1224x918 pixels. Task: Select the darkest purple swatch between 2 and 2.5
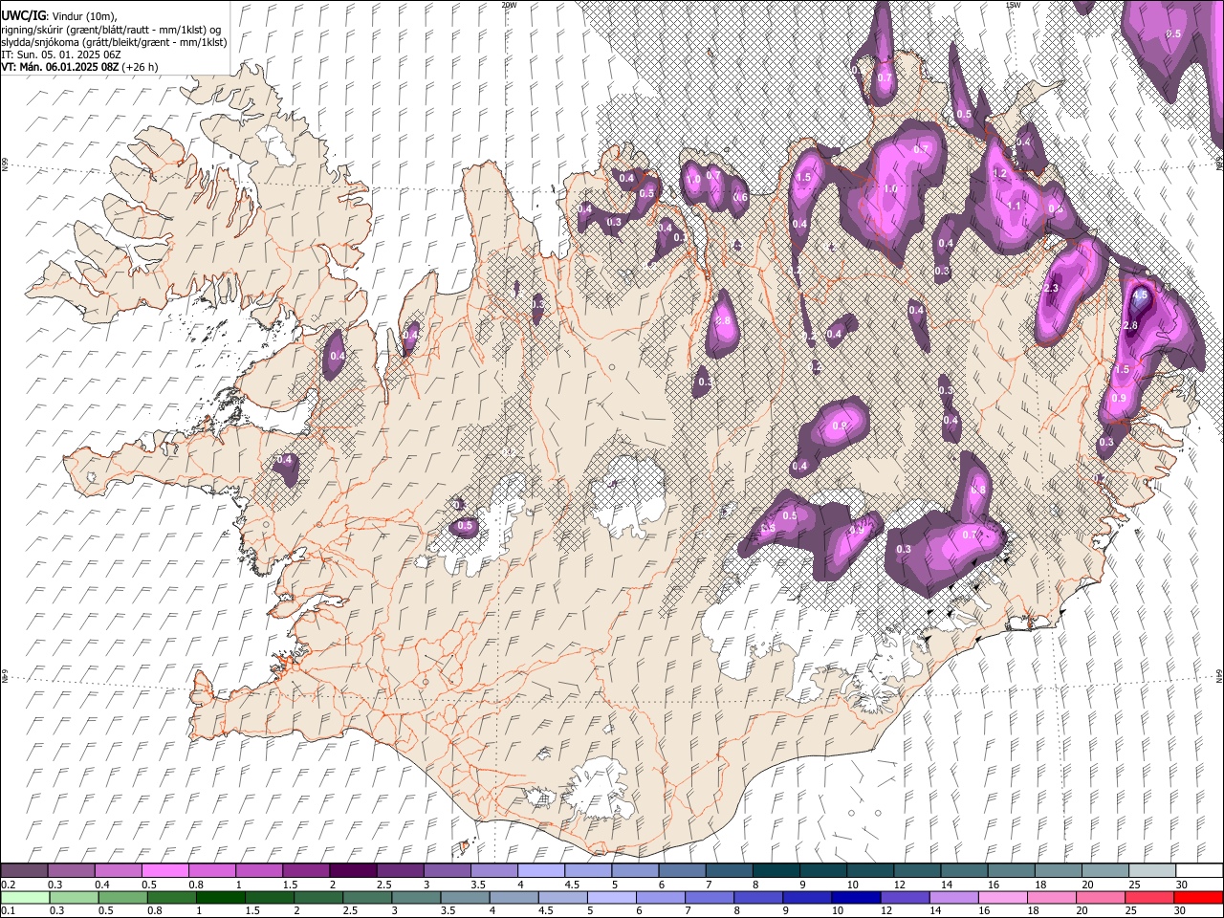click(x=352, y=871)
